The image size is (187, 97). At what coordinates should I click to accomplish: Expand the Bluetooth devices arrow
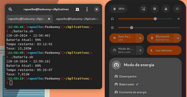coord(178,38)
